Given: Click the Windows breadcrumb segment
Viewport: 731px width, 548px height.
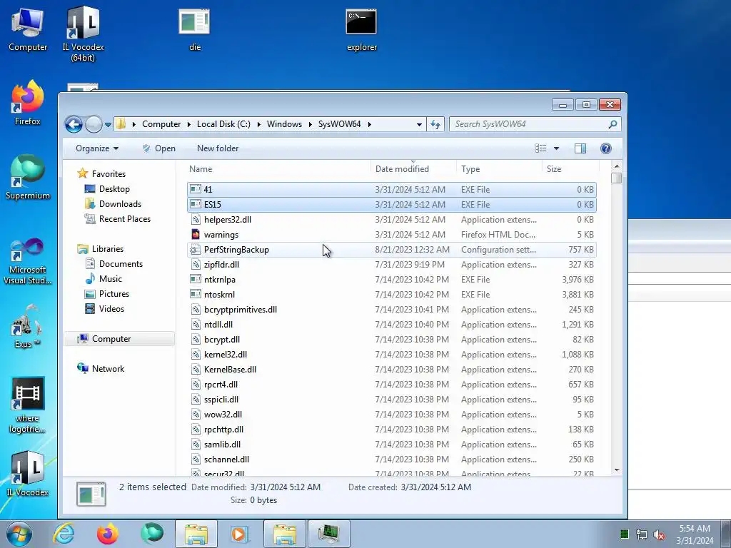Looking at the screenshot, I should (284, 124).
